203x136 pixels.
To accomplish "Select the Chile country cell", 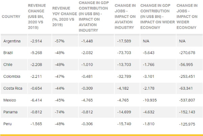I will 8,65.
